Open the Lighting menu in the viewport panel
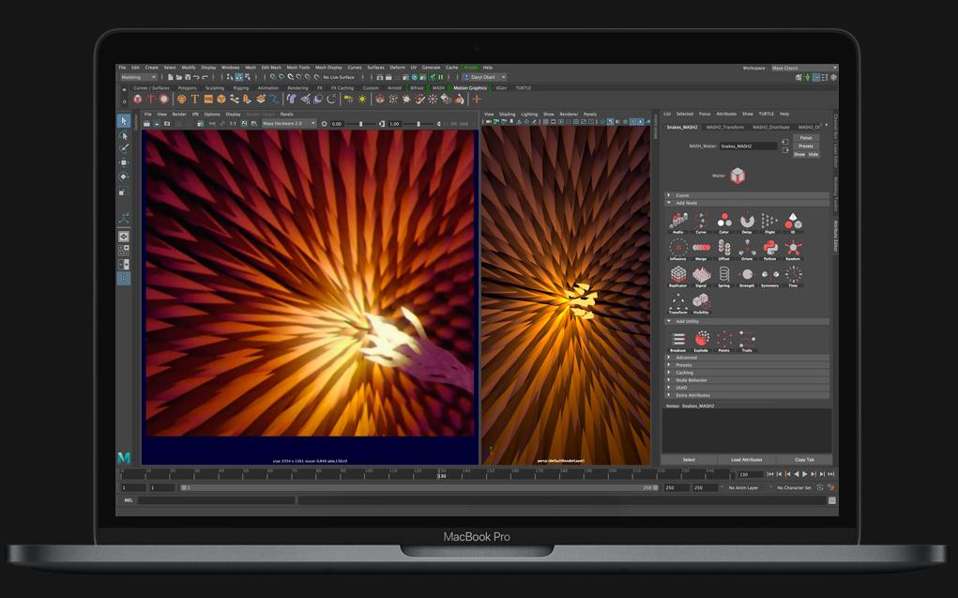The image size is (958, 598). pyautogui.click(x=529, y=115)
